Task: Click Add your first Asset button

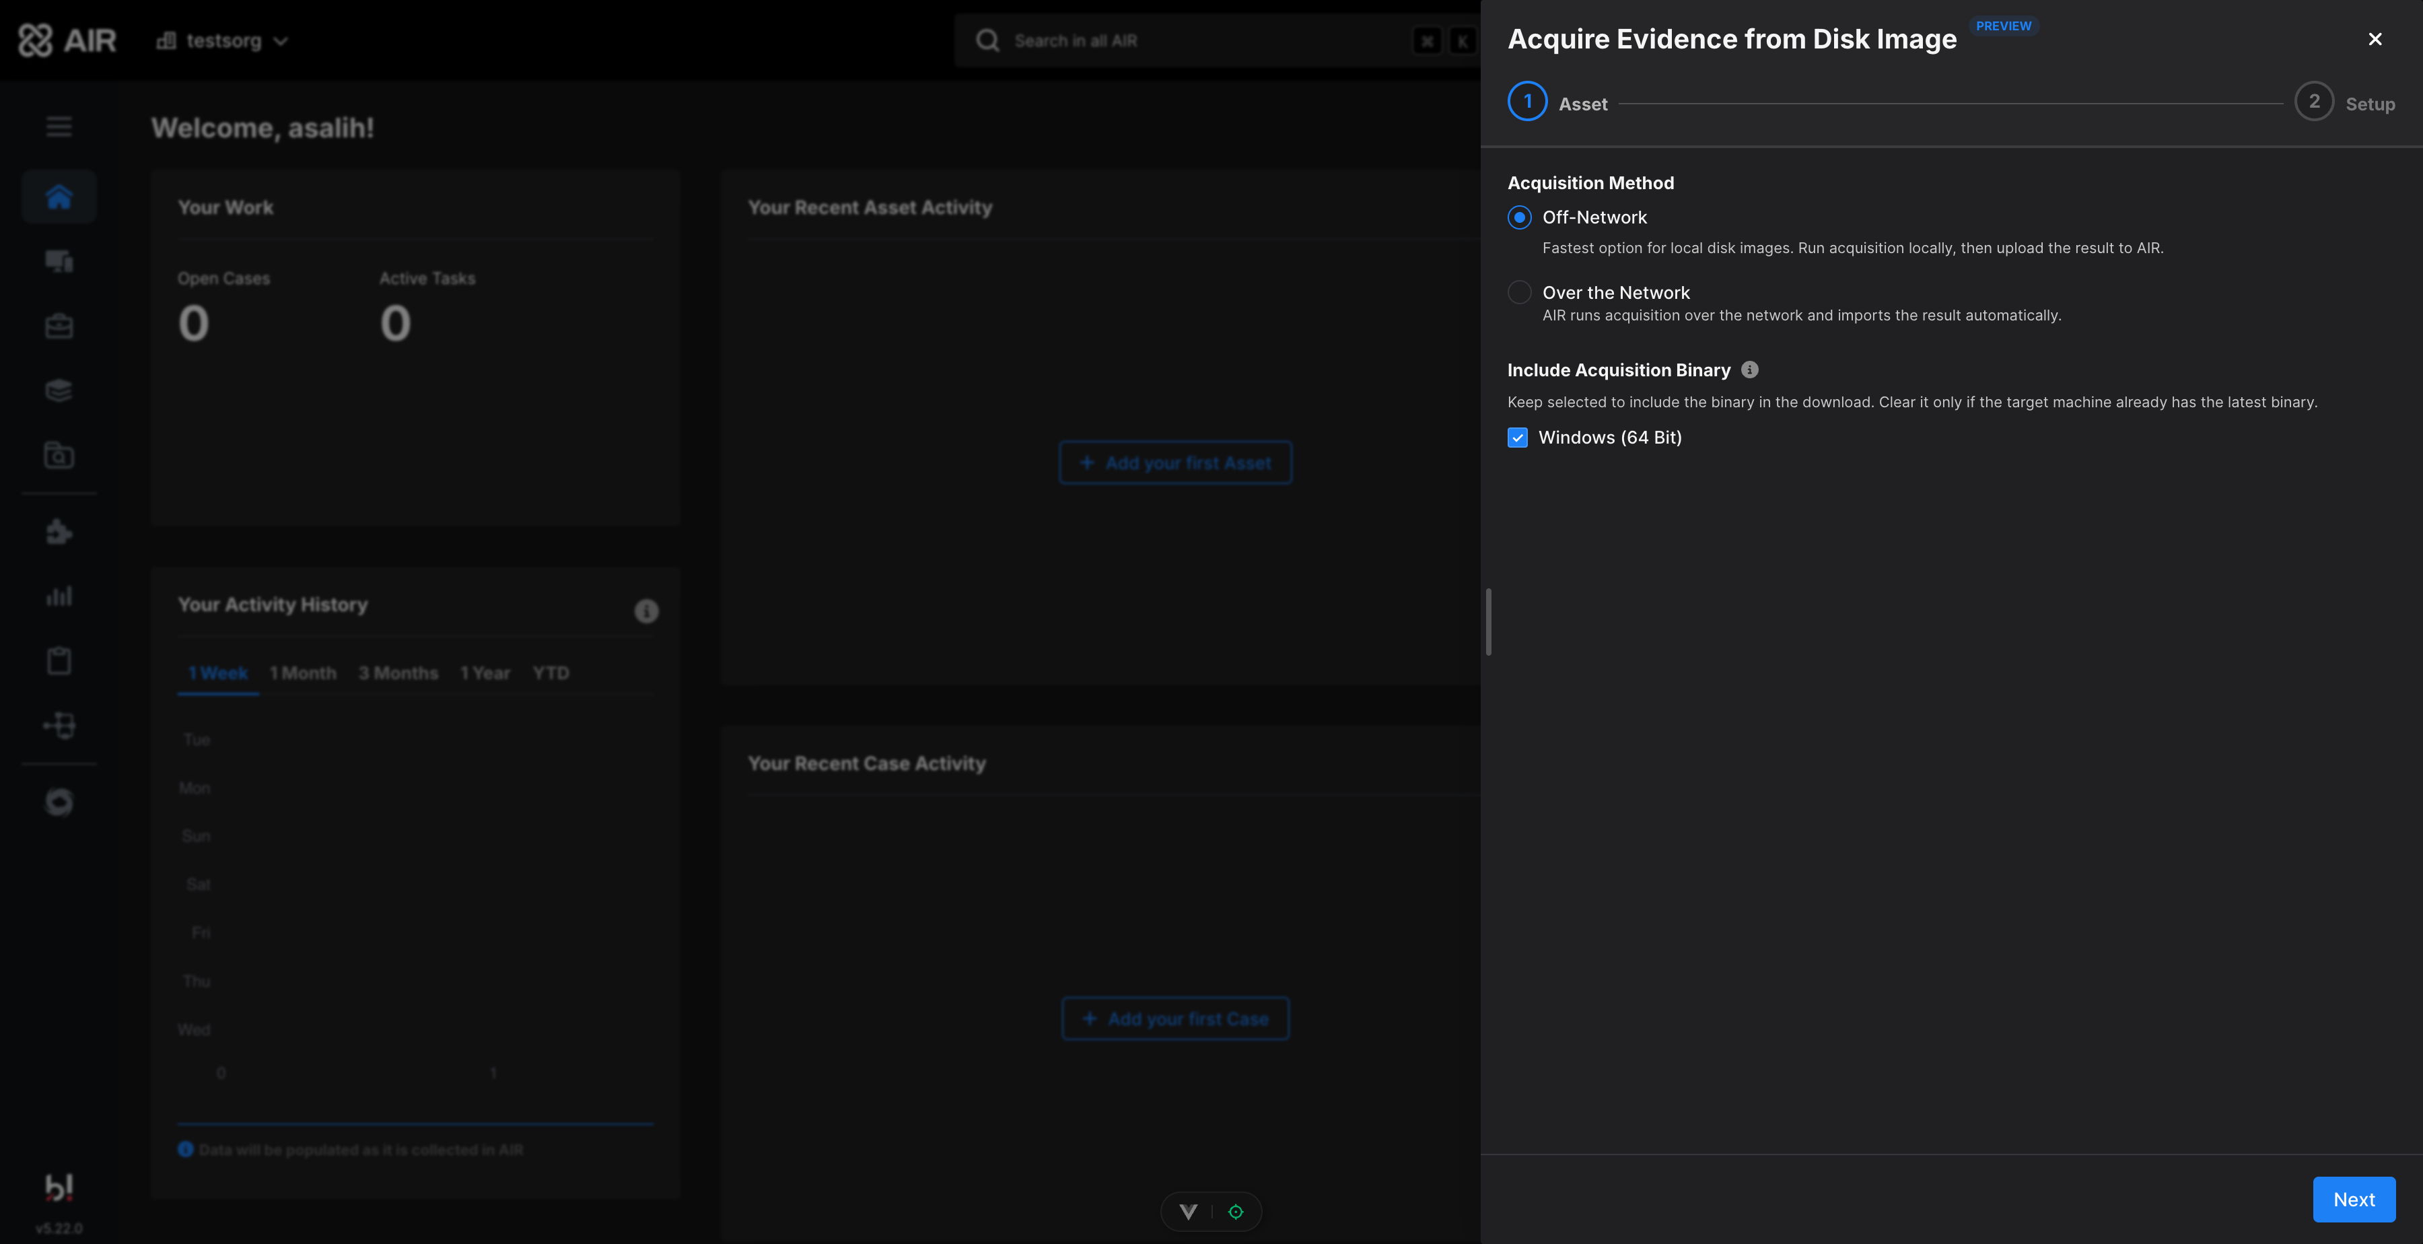Action: coord(1176,463)
